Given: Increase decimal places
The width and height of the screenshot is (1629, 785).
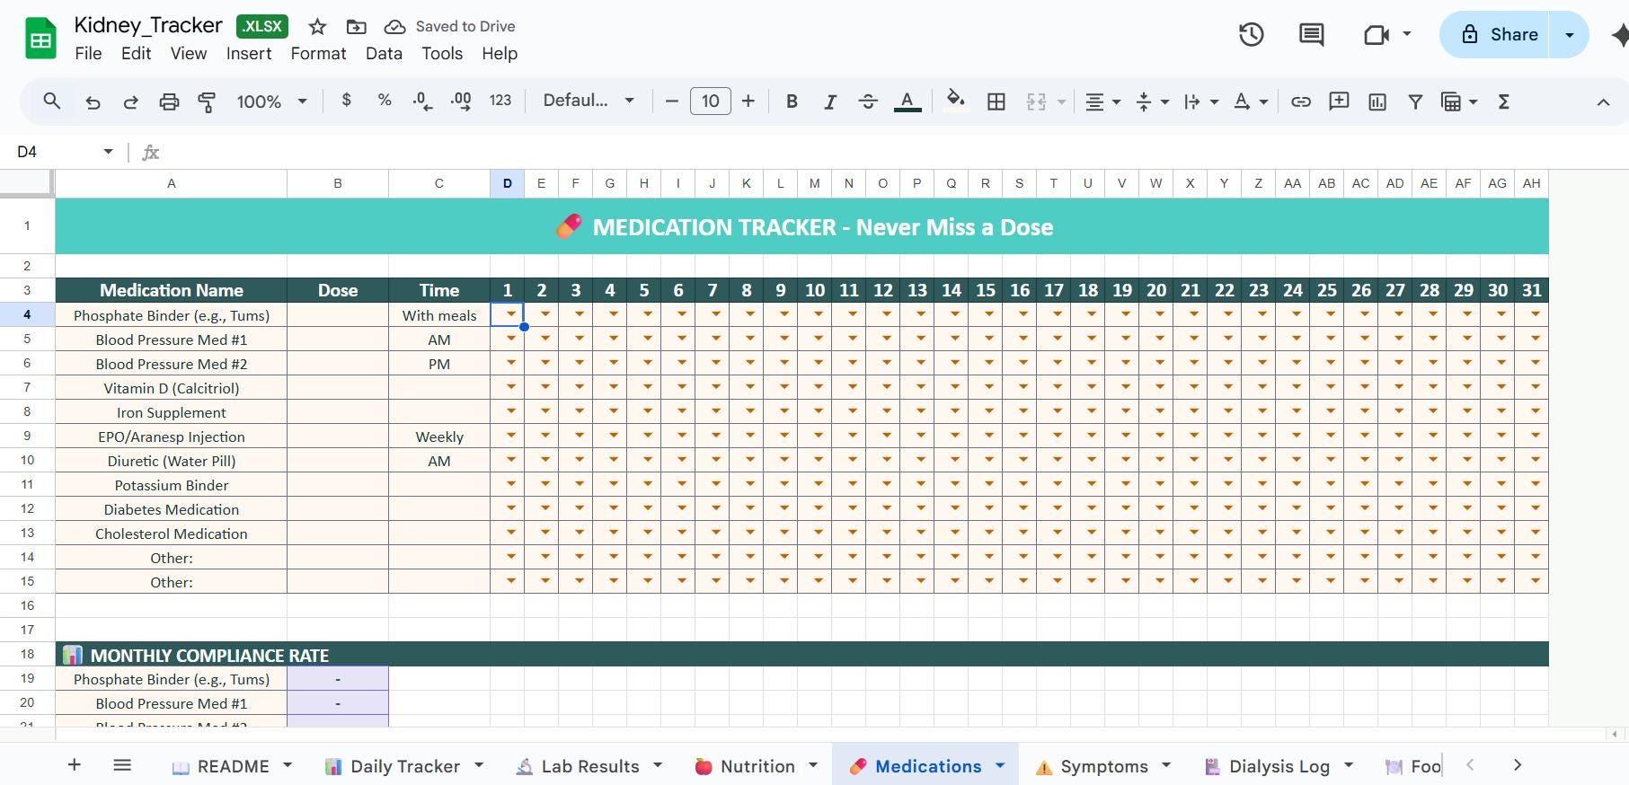Looking at the screenshot, I should pyautogui.click(x=461, y=101).
